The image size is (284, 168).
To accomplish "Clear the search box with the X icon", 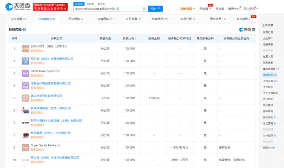I will pos(144,9).
